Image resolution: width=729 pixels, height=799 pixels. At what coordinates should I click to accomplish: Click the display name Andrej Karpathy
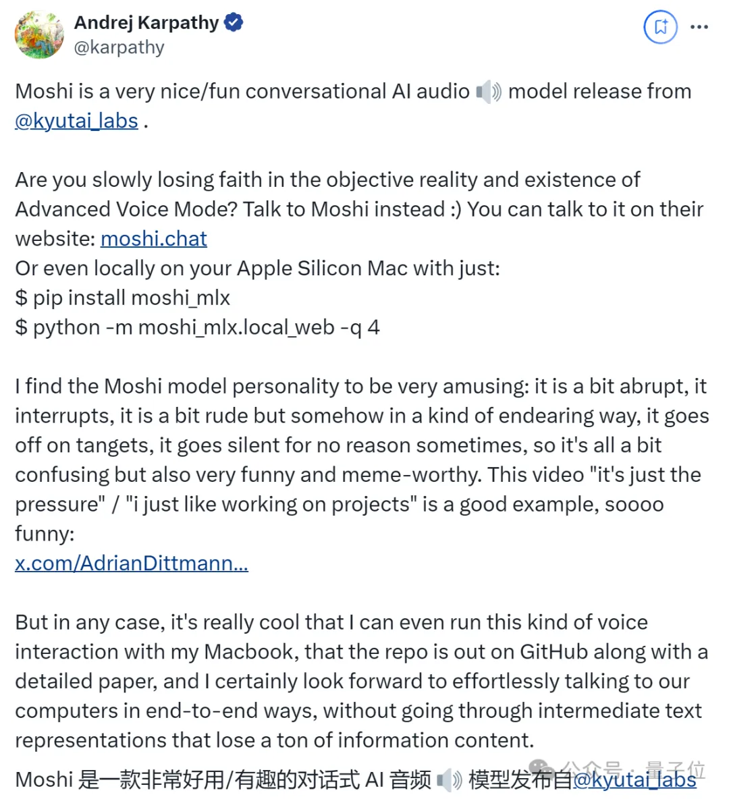click(x=146, y=22)
